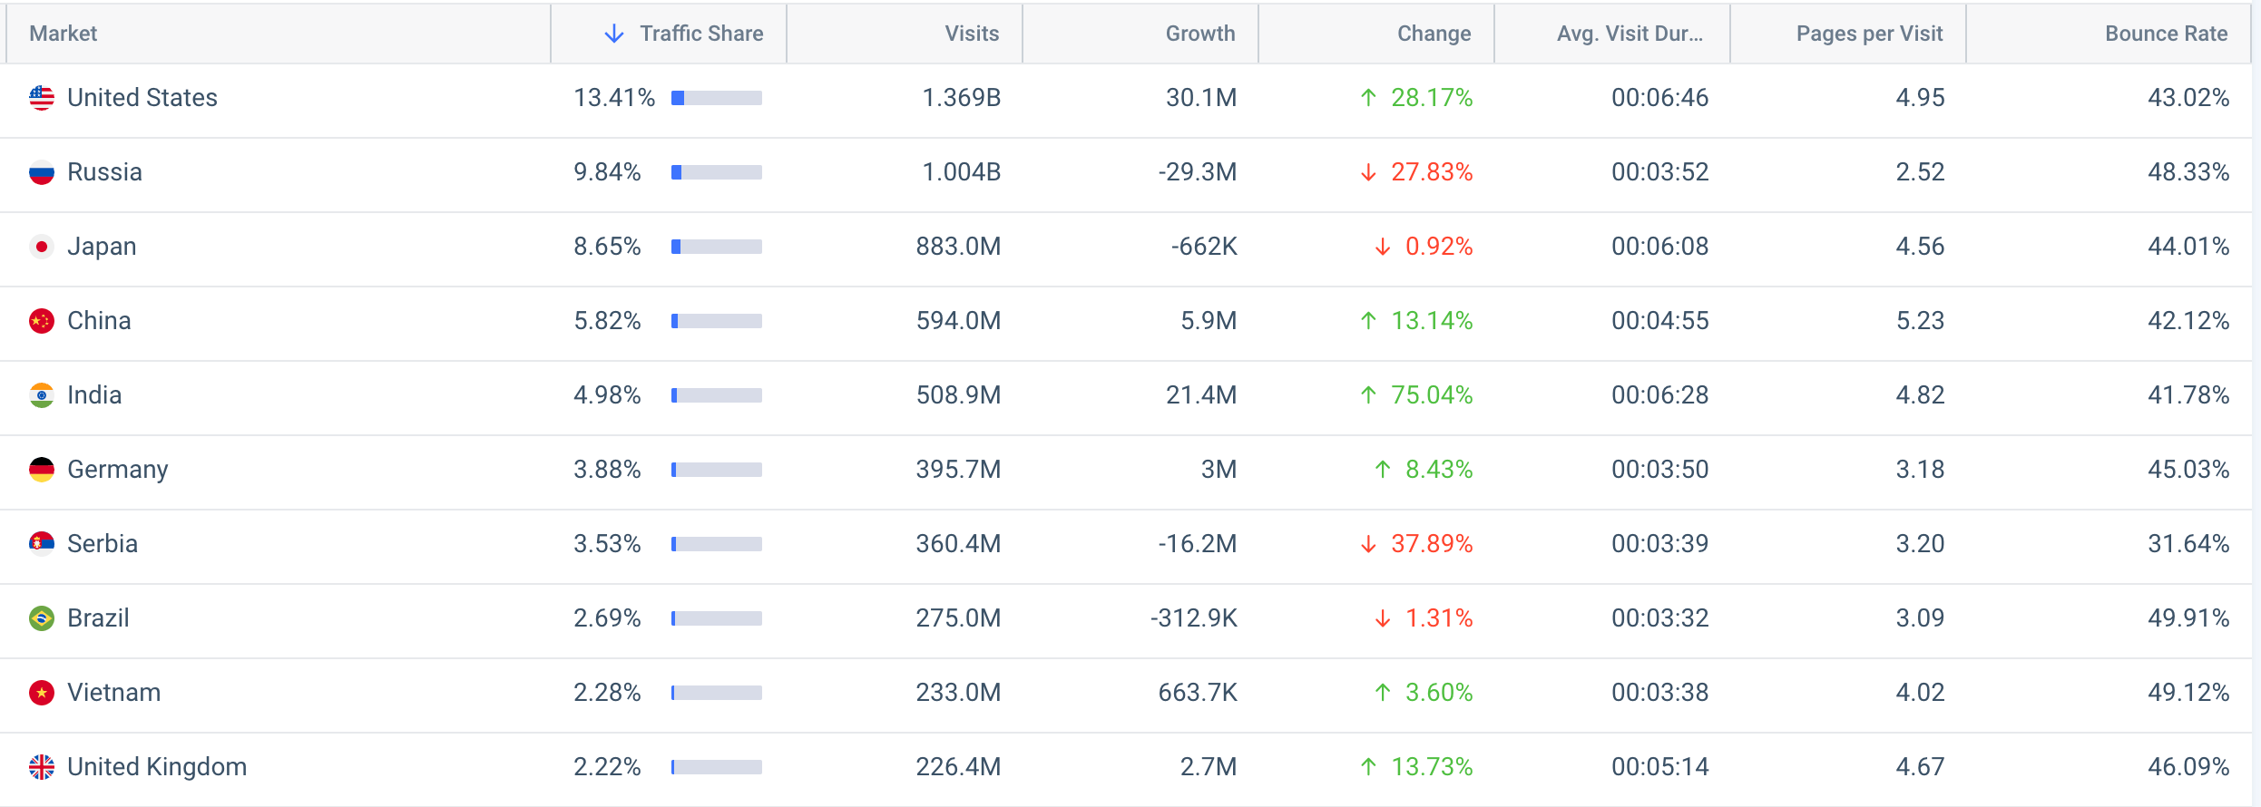The image size is (2261, 807).
Task: Click the Brazil flag icon
Action: point(42,618)
